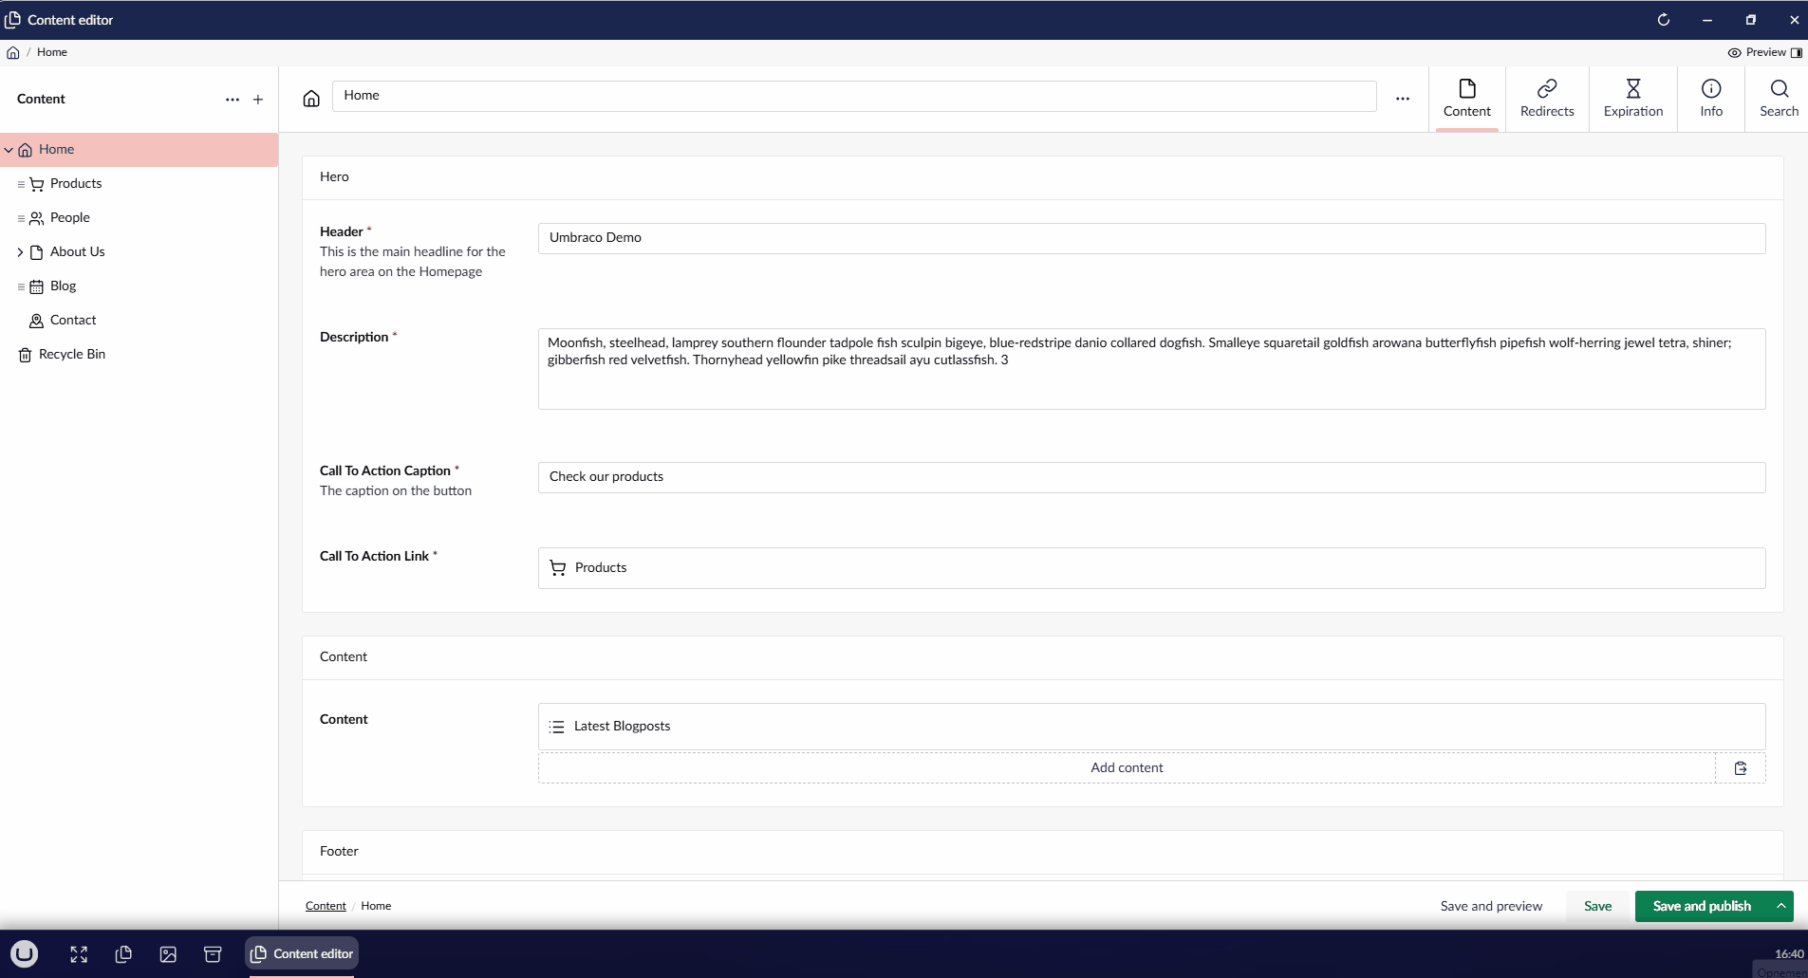Viewport: 1808px width, 978px height.
Task: Click the Save and publish button
Action: tap(1702, 906)
